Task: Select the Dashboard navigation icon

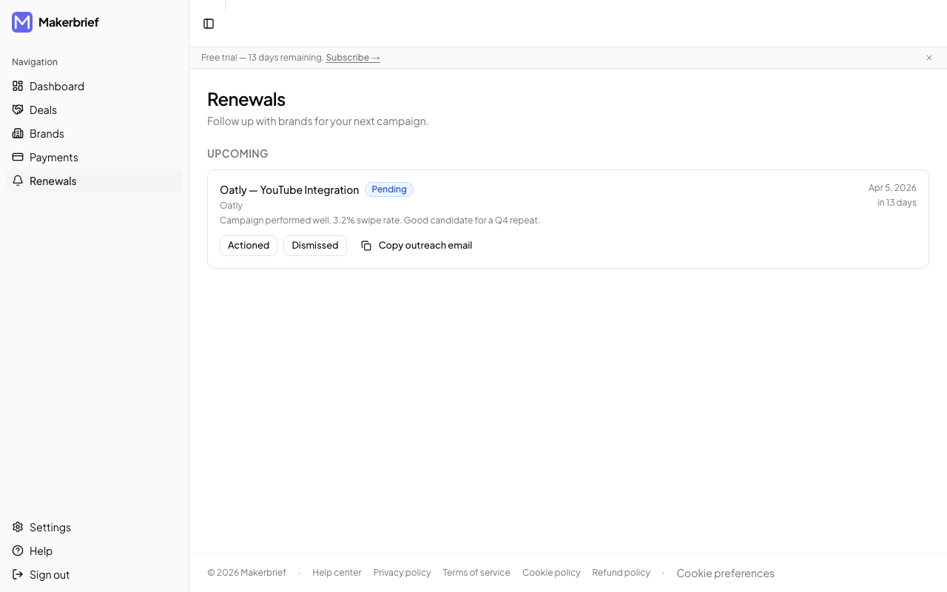Action: [x=17, y=86]
